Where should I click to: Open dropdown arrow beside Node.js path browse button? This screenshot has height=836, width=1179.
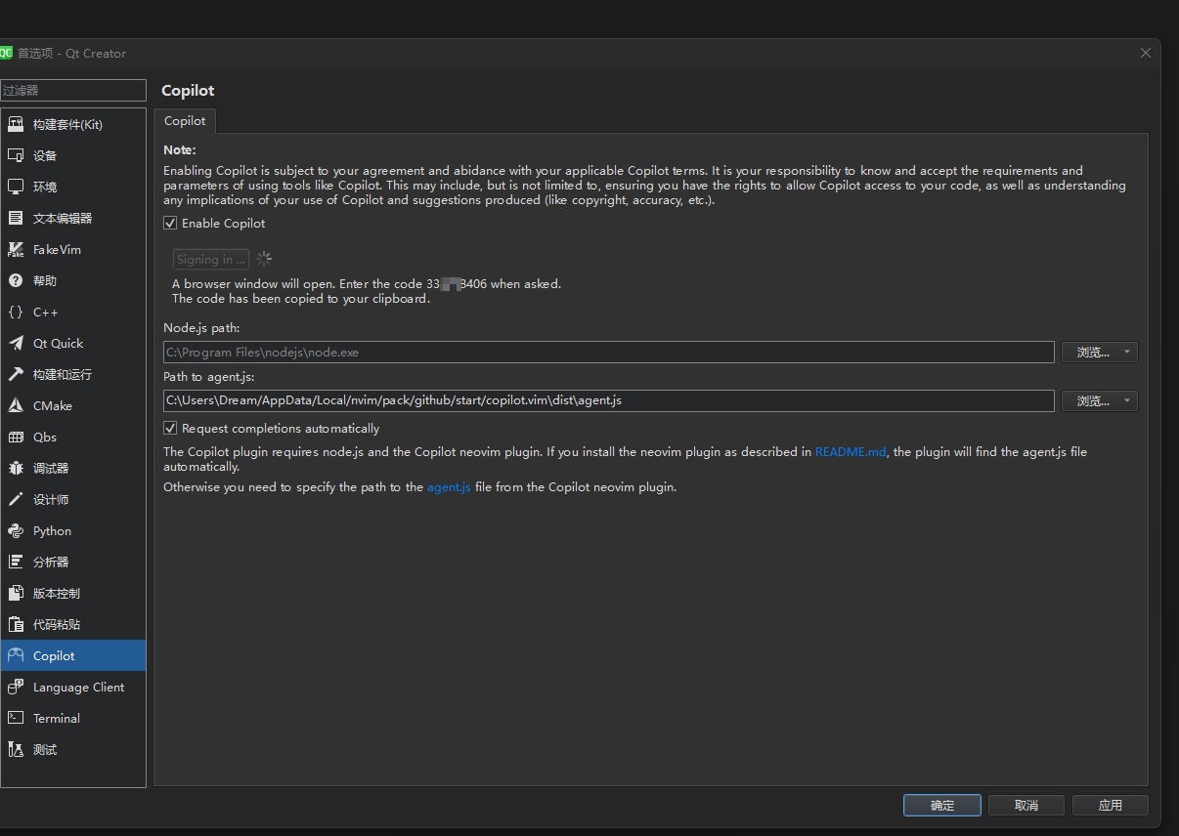tap(1127, 353)
